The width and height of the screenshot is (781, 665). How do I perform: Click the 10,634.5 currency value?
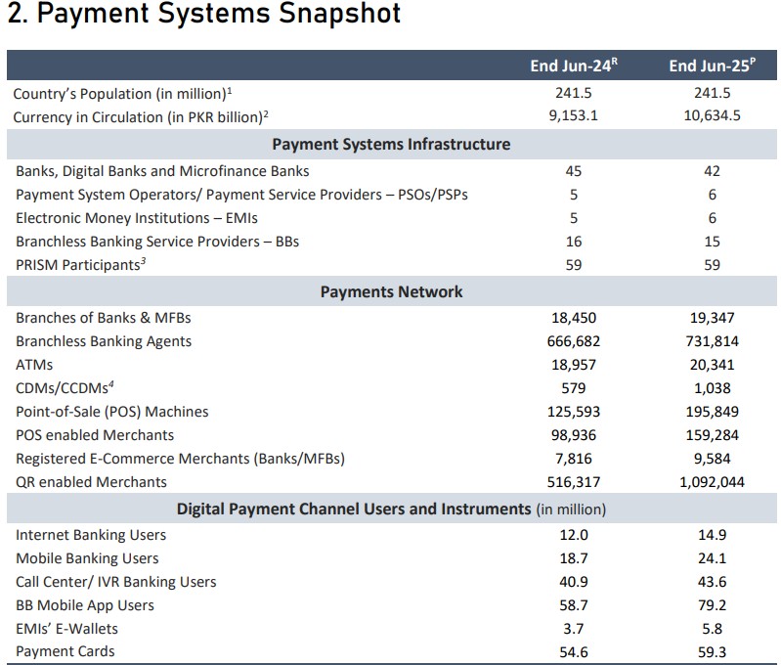pos(713,117)
